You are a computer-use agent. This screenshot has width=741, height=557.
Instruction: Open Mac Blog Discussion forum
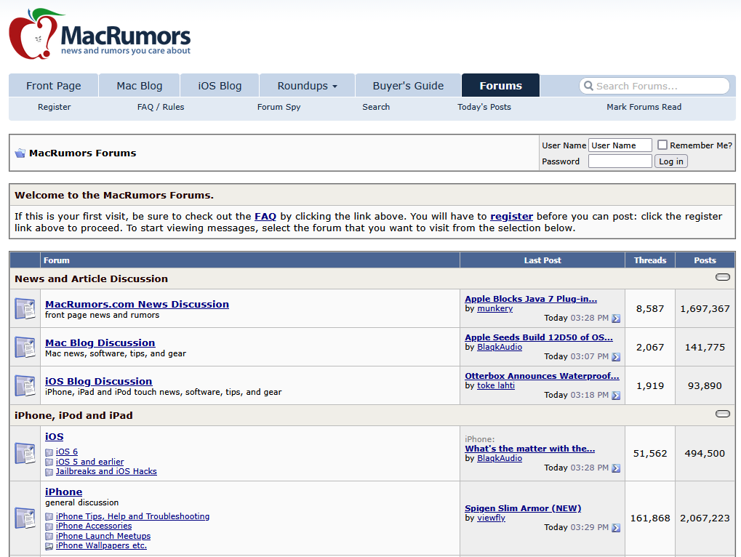pyautogui.click(x=100, y=342)
